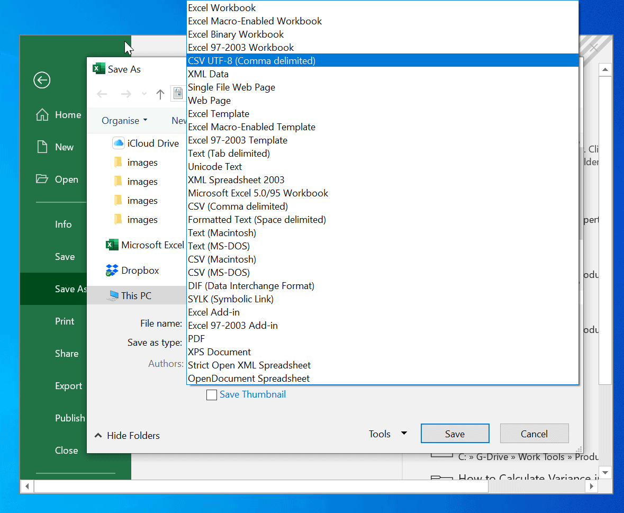Click the back arrow to leave backstage view
The width and height of the screenshot is (624, 513).
42,80
